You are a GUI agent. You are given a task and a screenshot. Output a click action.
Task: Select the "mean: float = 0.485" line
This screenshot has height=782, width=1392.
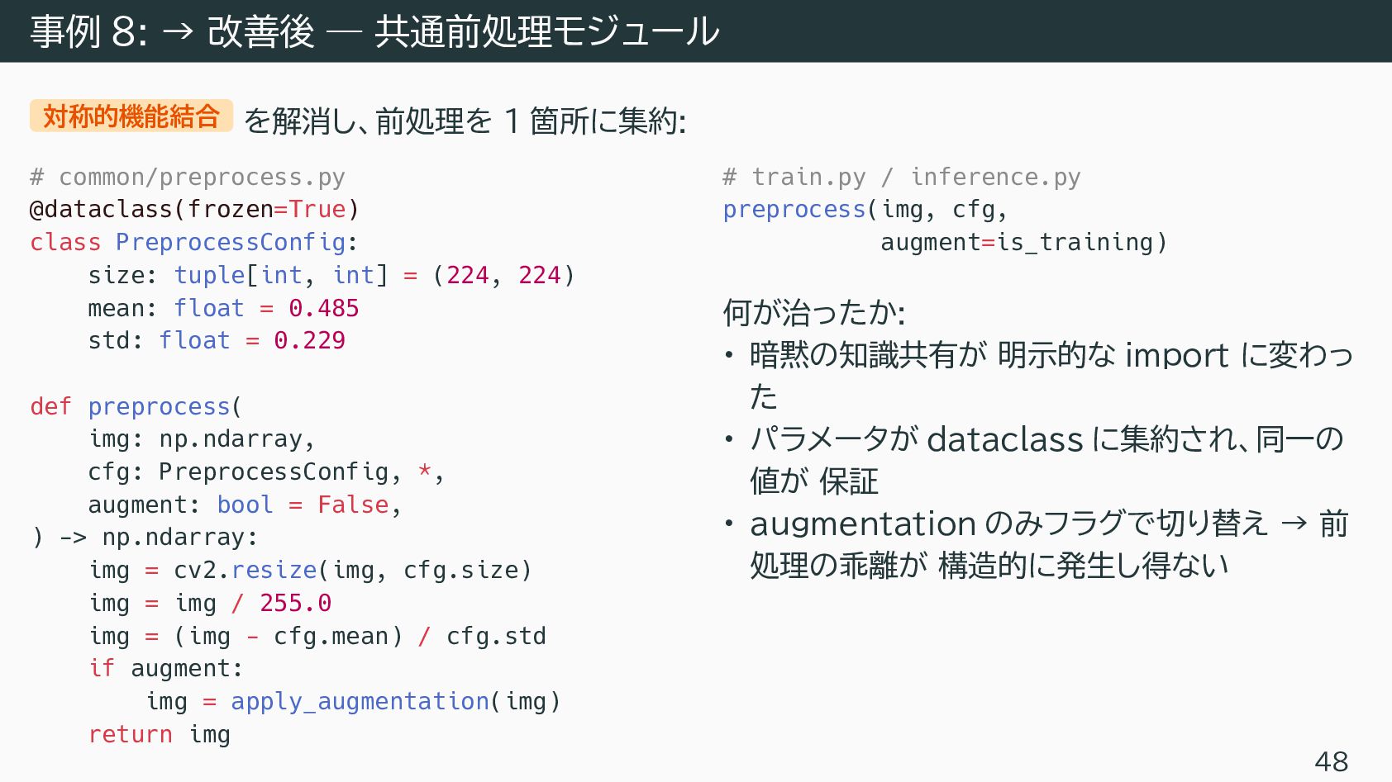[223, 308]
